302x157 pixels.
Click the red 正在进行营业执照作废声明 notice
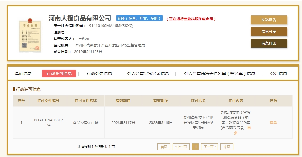(x=191, y=19)
